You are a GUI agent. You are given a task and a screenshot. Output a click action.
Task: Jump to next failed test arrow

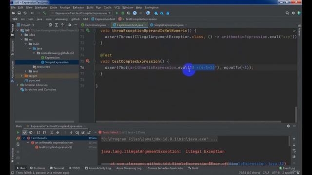pos(71,132)
